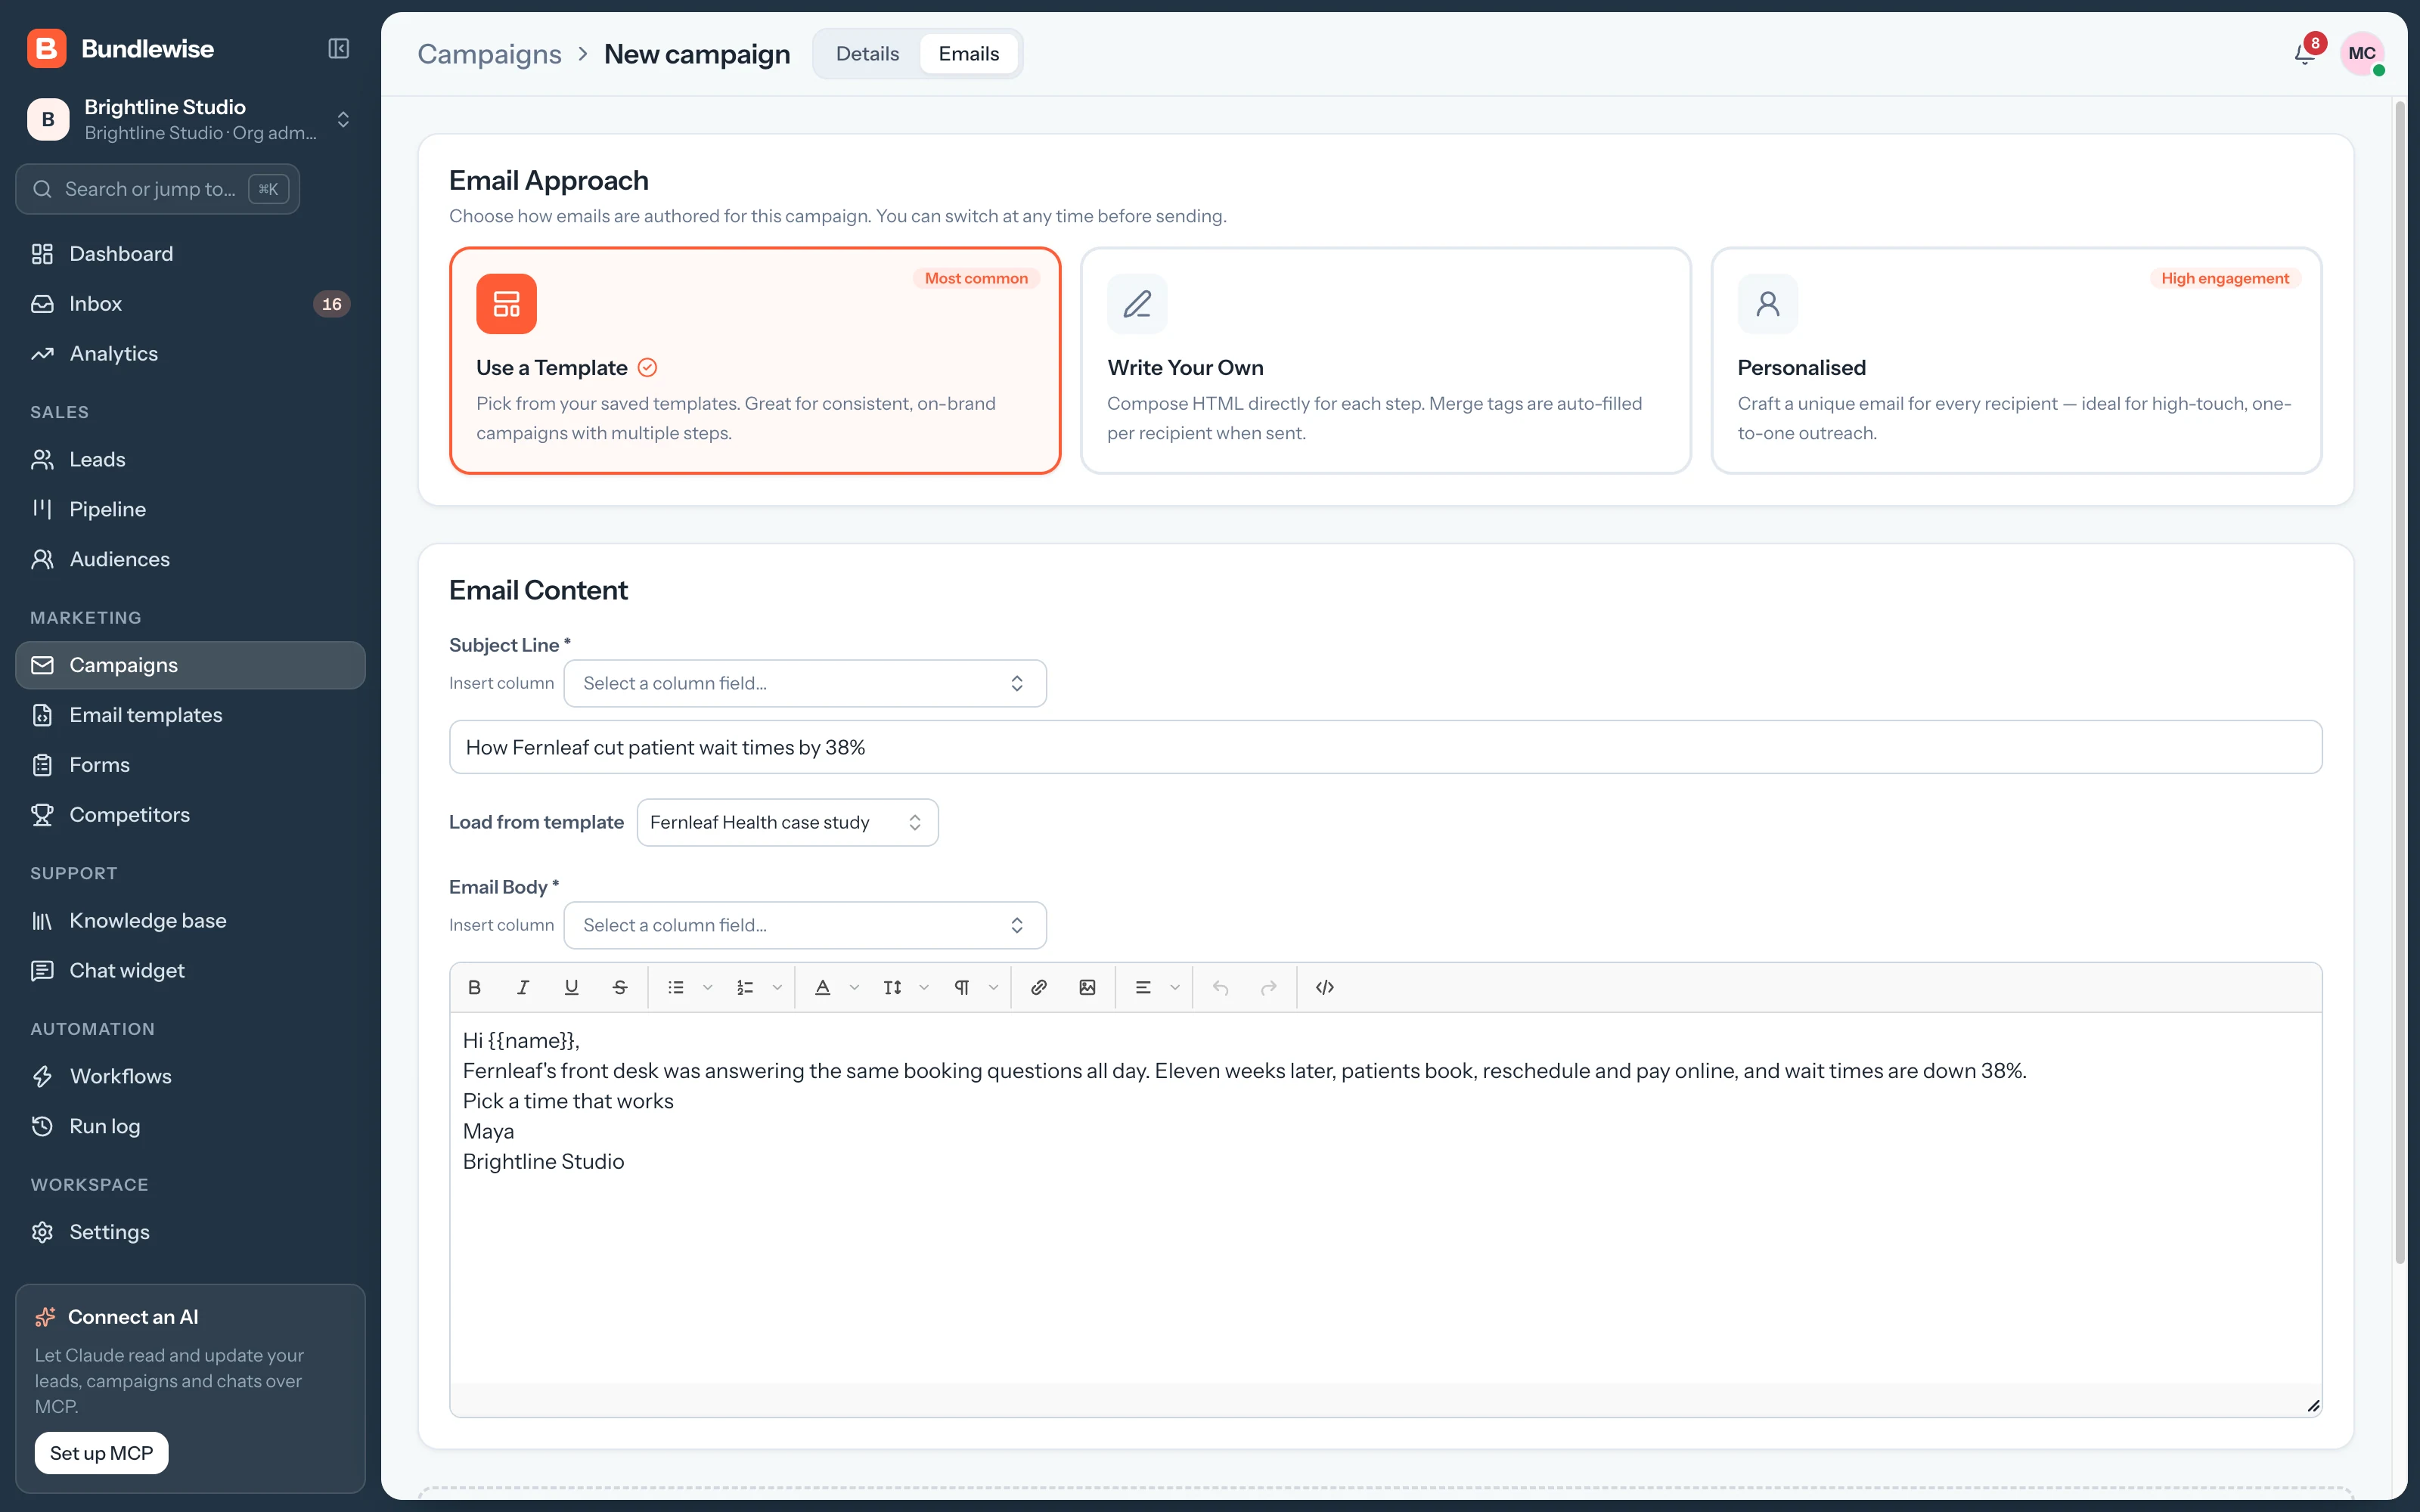2420x1512 pixels.
Task: Expand the Brightline Studio workspace switcher
Action: [x=190, y=119]
